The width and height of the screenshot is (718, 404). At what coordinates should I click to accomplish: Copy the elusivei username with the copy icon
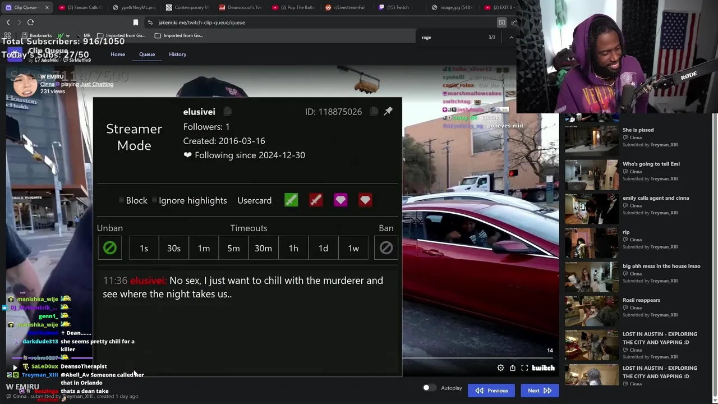(x=227, y=112)
